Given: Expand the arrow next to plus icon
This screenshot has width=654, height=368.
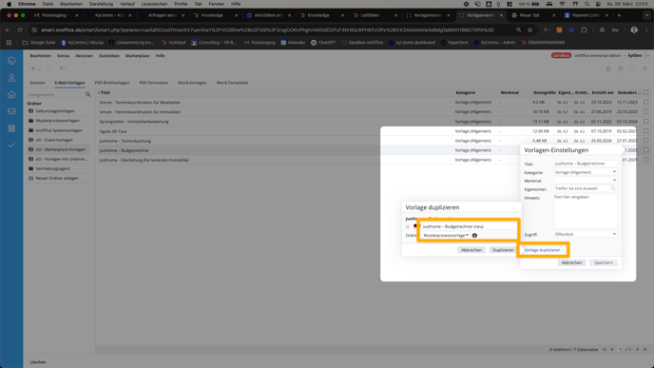Looking at the screenshot, I should click(40, 69).
